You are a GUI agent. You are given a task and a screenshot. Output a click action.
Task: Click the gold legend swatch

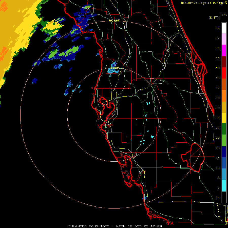pyautogui.click(x=224, y=107)
